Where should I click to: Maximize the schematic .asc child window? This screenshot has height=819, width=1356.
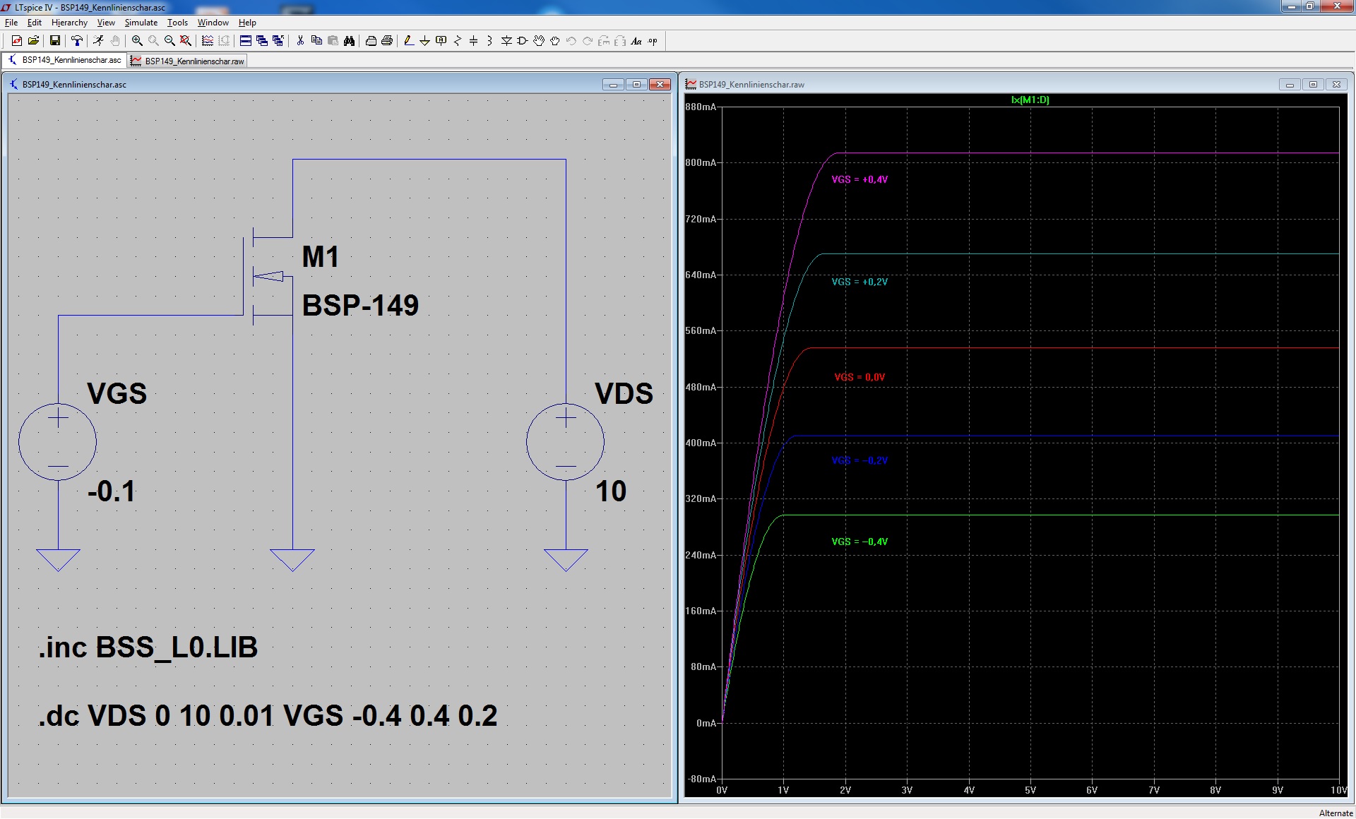click(x=636, y=85)
